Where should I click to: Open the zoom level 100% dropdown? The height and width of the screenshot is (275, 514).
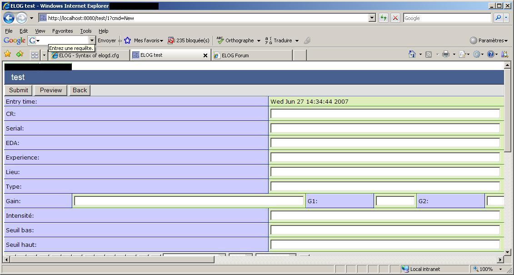(x=501, y=269)
